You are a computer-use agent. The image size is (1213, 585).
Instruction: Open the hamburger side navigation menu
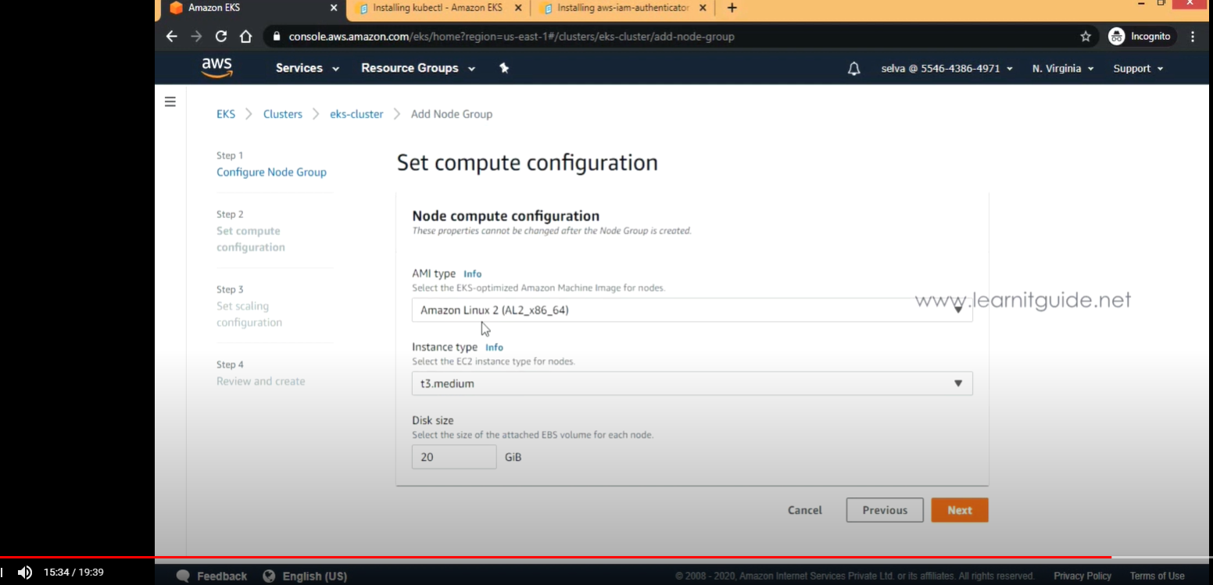pyautogui.click(x=170, y=102)
